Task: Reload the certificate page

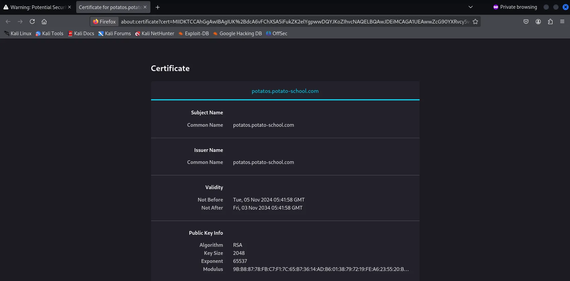Action: [x=32, y=21]
